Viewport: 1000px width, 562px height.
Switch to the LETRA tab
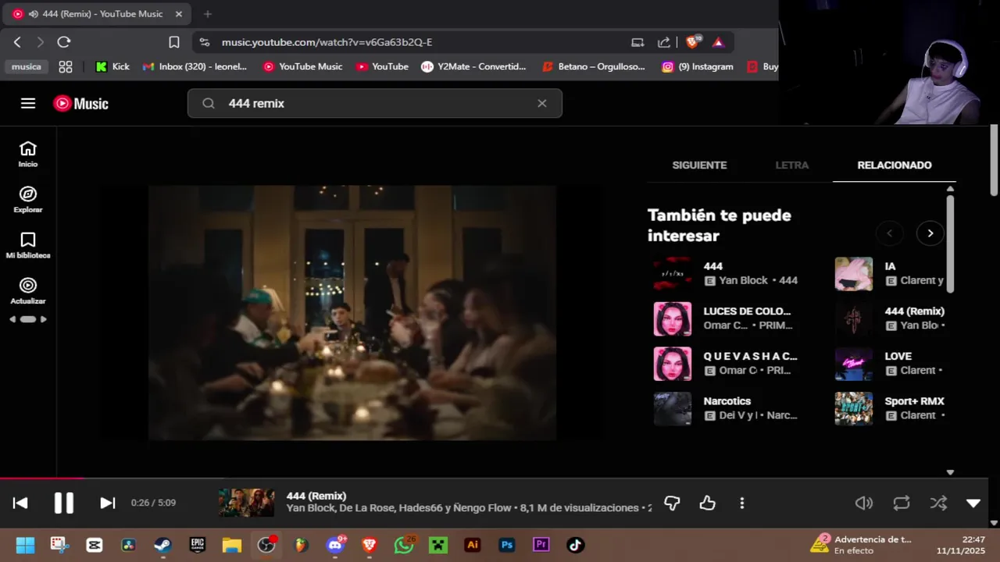click(x=792, y=165)
